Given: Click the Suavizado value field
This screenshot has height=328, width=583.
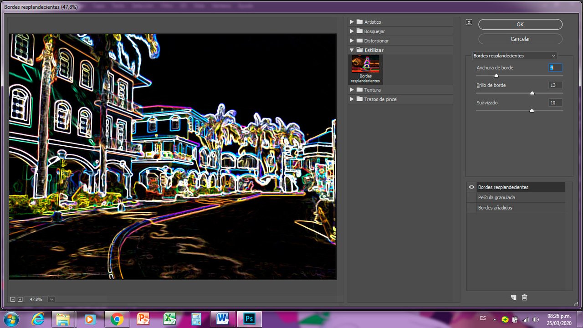Looking at the screenshot, I should [x=555, y=103].
